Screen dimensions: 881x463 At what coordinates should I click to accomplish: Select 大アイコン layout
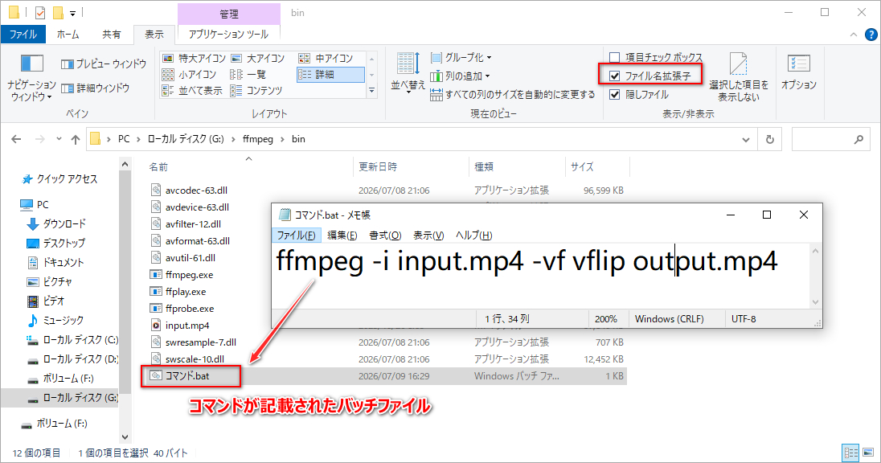pyautogui.click(x=258, y=59)
